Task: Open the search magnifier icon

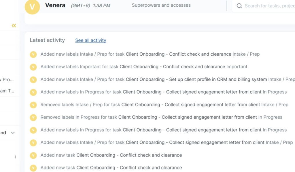Action: tap(239, 5)
